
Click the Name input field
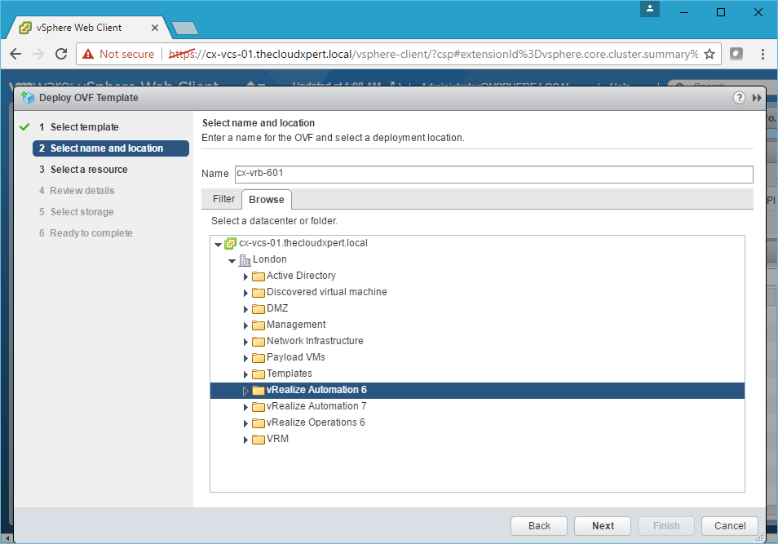493,174
